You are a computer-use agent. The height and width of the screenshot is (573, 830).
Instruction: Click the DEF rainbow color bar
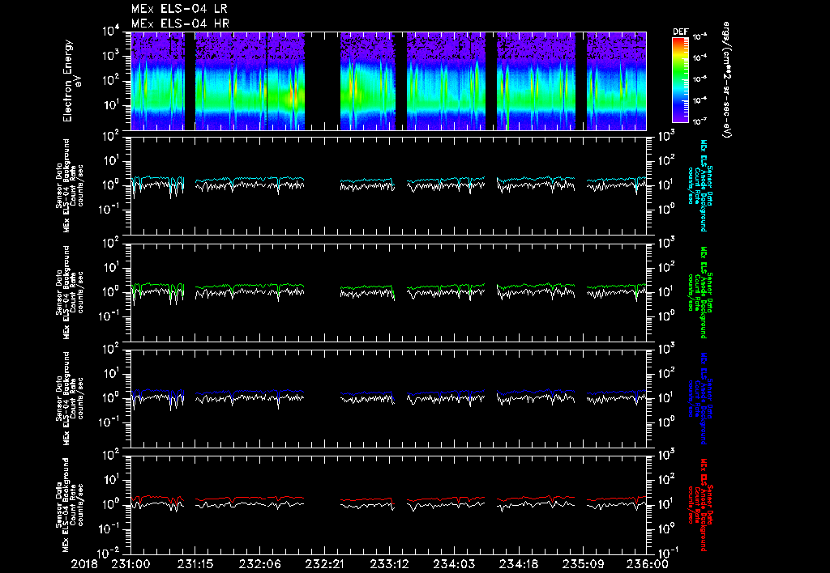pos(680,80)
